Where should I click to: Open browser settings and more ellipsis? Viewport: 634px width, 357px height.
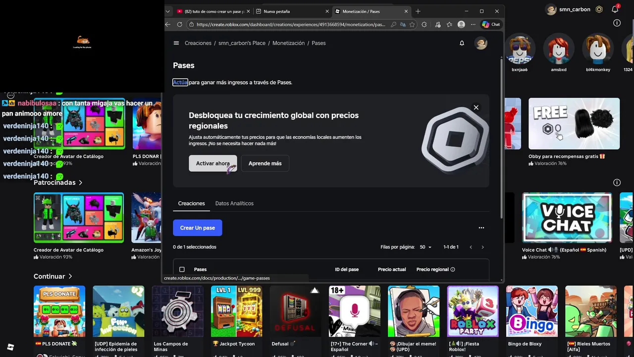[473, 24]
